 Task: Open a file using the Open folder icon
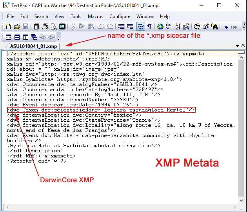tap(17, 27)
